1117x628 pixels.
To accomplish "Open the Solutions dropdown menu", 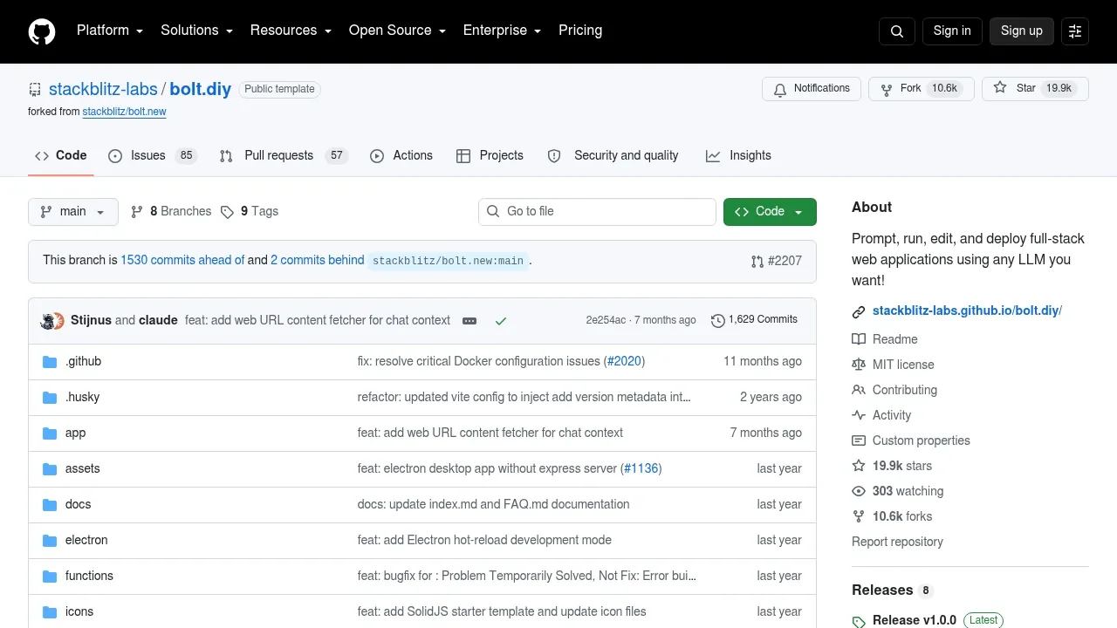I will click(196, 30).
